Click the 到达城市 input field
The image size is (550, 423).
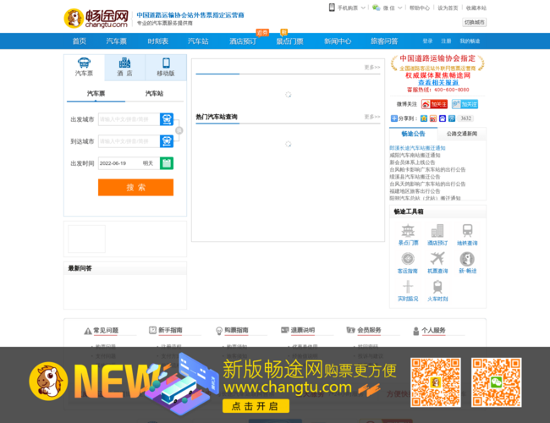pos(128,141)
